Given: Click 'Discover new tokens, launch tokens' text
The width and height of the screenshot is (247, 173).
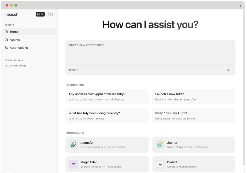Looking at the screenshot, I should [x=103, y=147].
